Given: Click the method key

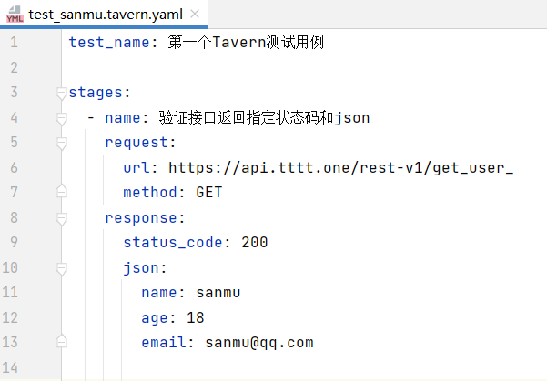Looking at the screenshot, I should pyautogui.click(x=150, y=193).
